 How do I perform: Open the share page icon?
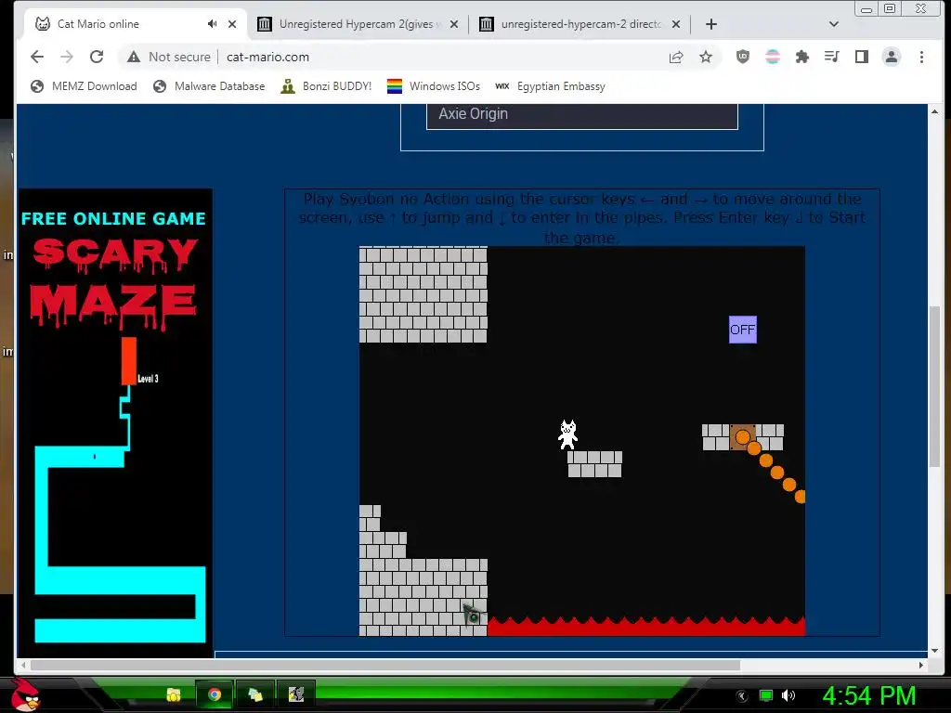pyautogui.click(x=676, y=57)
